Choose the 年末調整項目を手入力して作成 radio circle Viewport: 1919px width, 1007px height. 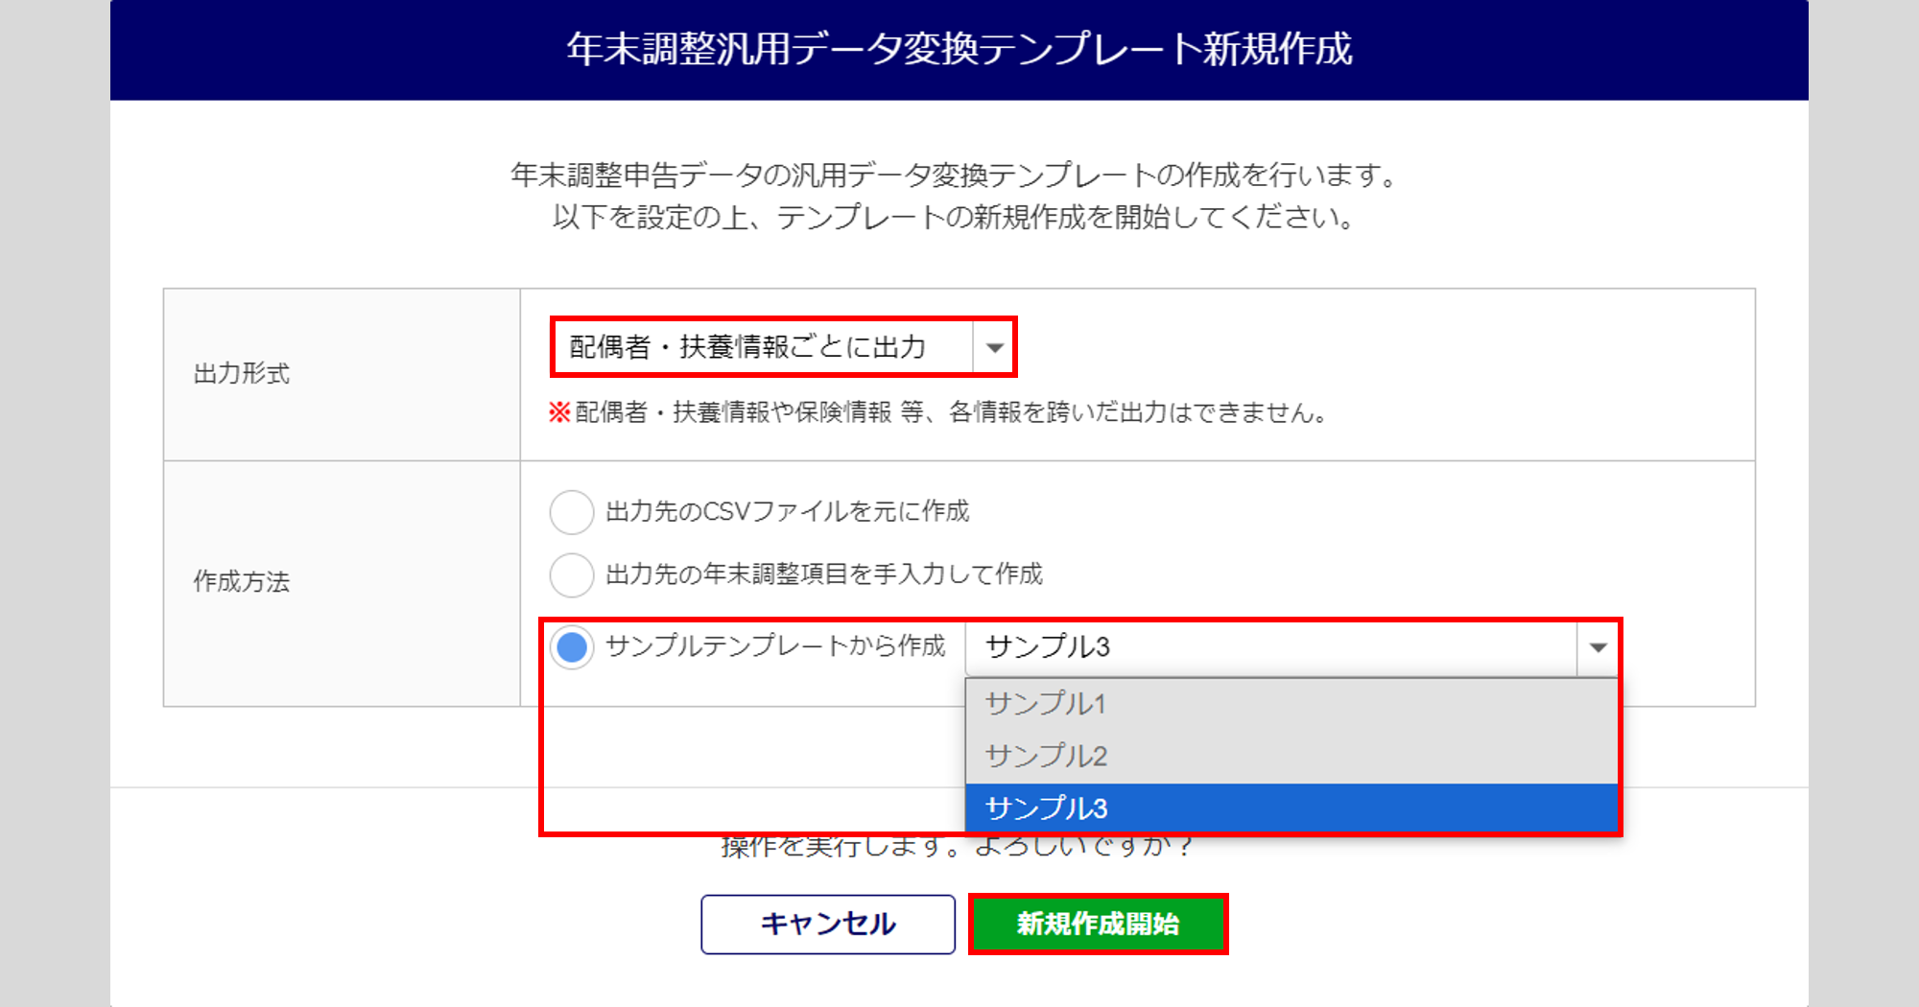(x=572, y=575)
